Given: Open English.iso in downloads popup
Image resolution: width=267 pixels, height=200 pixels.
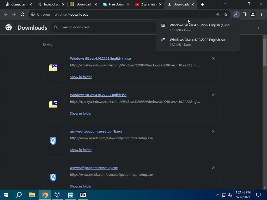Looking at the screenshot, I should (x=198, y=42).
